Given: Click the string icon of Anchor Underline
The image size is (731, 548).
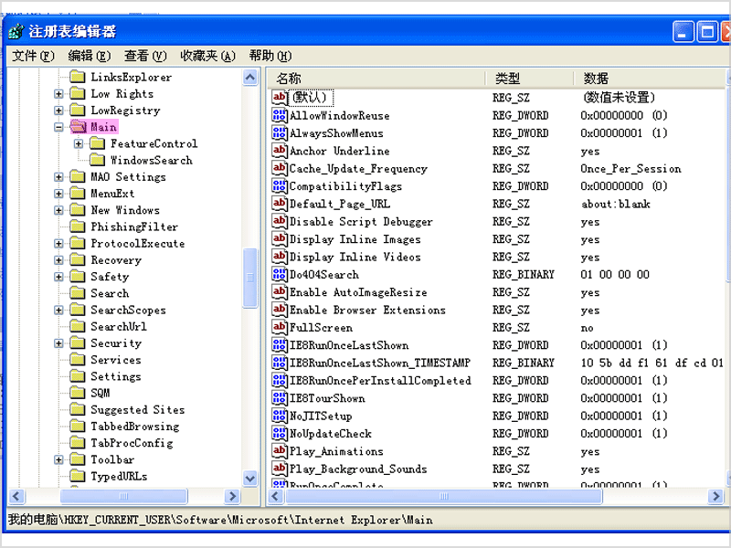Looking at the screenshot, I should [x=280, y=151].
